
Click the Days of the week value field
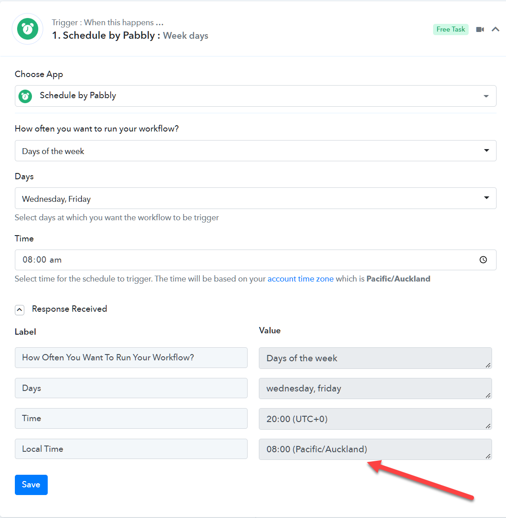click(x=375, y=358)
